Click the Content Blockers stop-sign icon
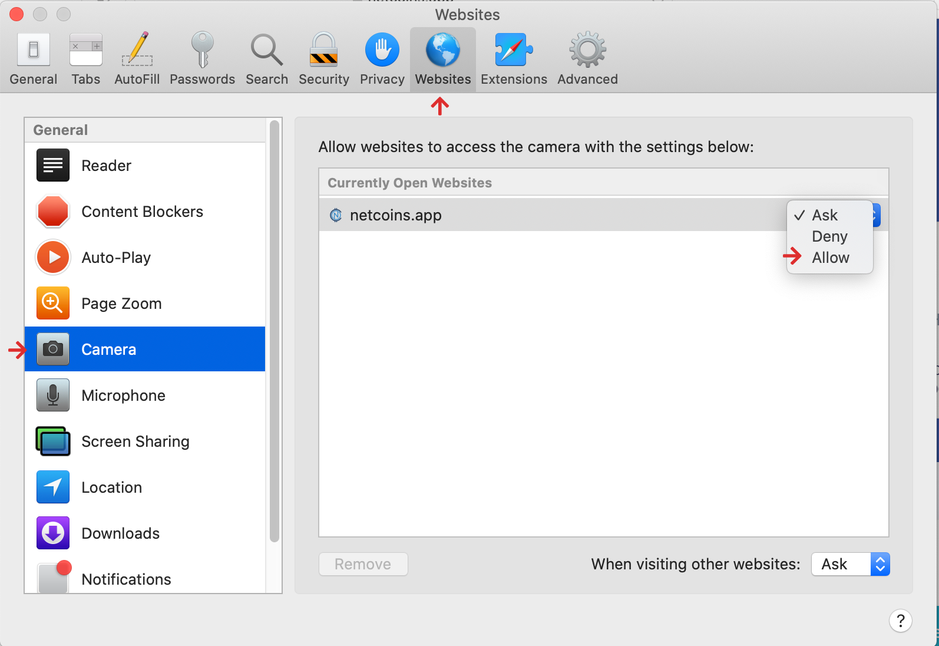Screen dimensions: 939x646 point(53,212)
